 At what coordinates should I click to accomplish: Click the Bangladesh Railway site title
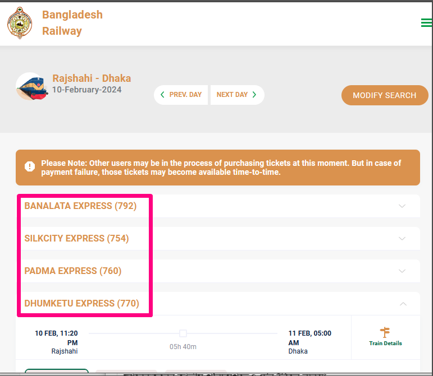(x=72, y=22)
